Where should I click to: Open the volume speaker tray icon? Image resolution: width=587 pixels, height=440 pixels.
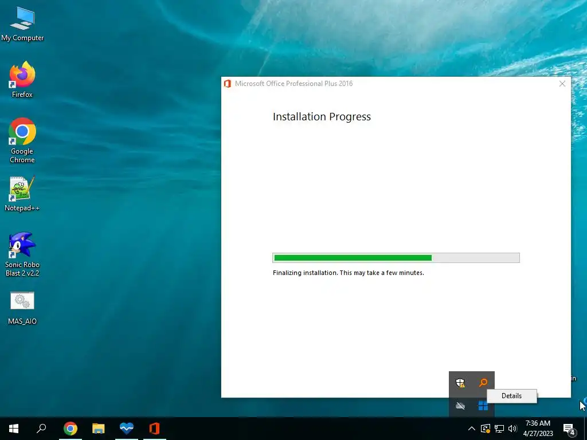(x=512, y=429)
